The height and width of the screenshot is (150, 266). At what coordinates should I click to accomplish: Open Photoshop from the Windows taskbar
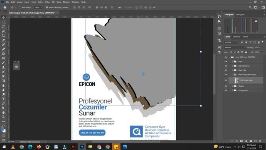pyautogui.click(x=82, y=147)
